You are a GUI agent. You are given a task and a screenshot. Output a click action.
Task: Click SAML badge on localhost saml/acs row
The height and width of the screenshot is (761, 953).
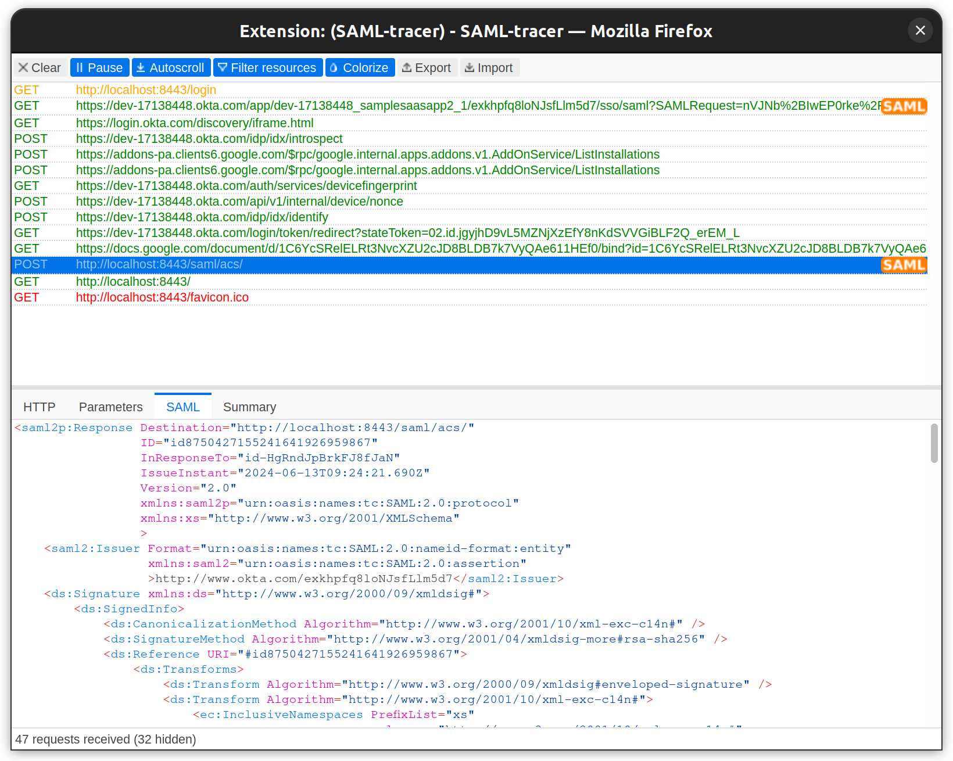904,265
